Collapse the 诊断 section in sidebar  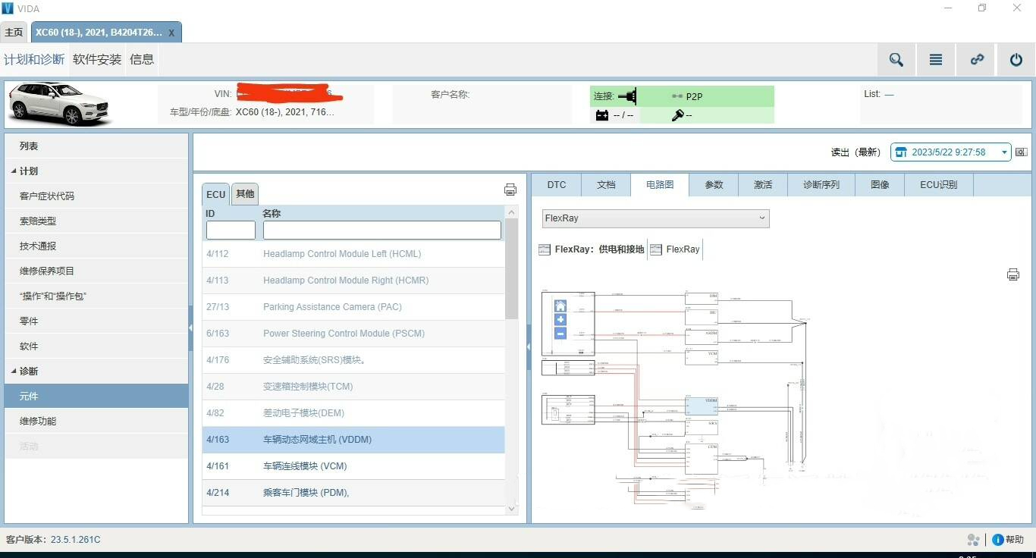[14, 371]
